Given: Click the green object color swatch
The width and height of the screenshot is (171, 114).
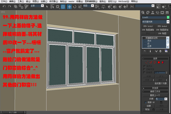Looking at the screenshot, I should coord(168,17).
